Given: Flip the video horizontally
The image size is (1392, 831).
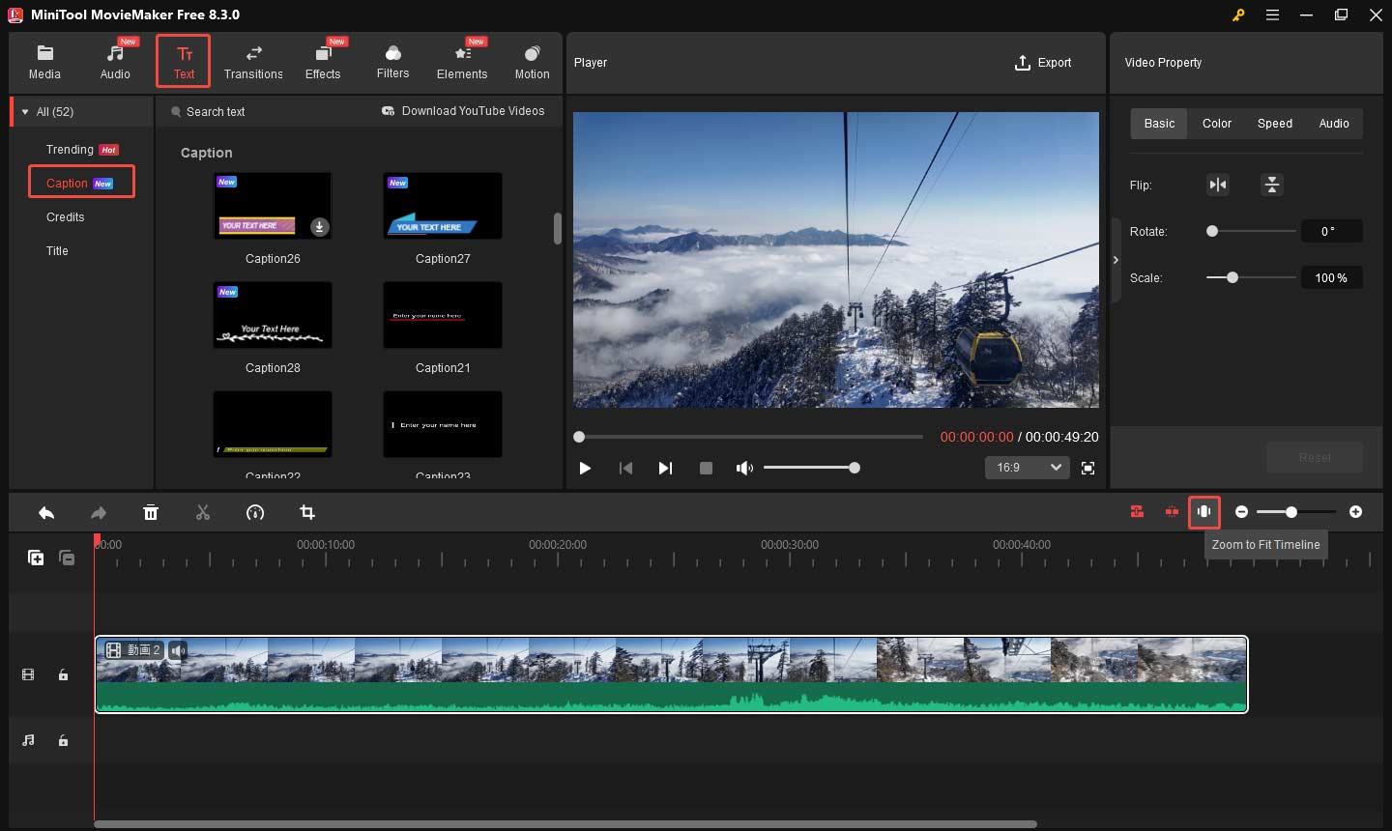Looking at the screenshot, I should click(1218, 185).
